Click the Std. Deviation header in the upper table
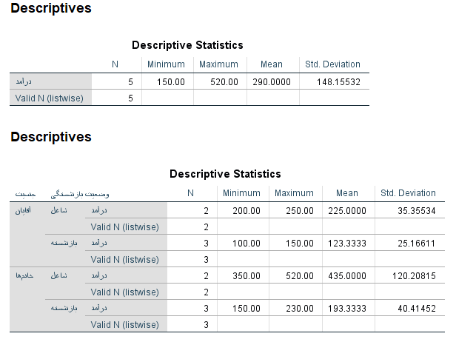The height and width of the screenshot is (342, 456). [x=332, y=64]
